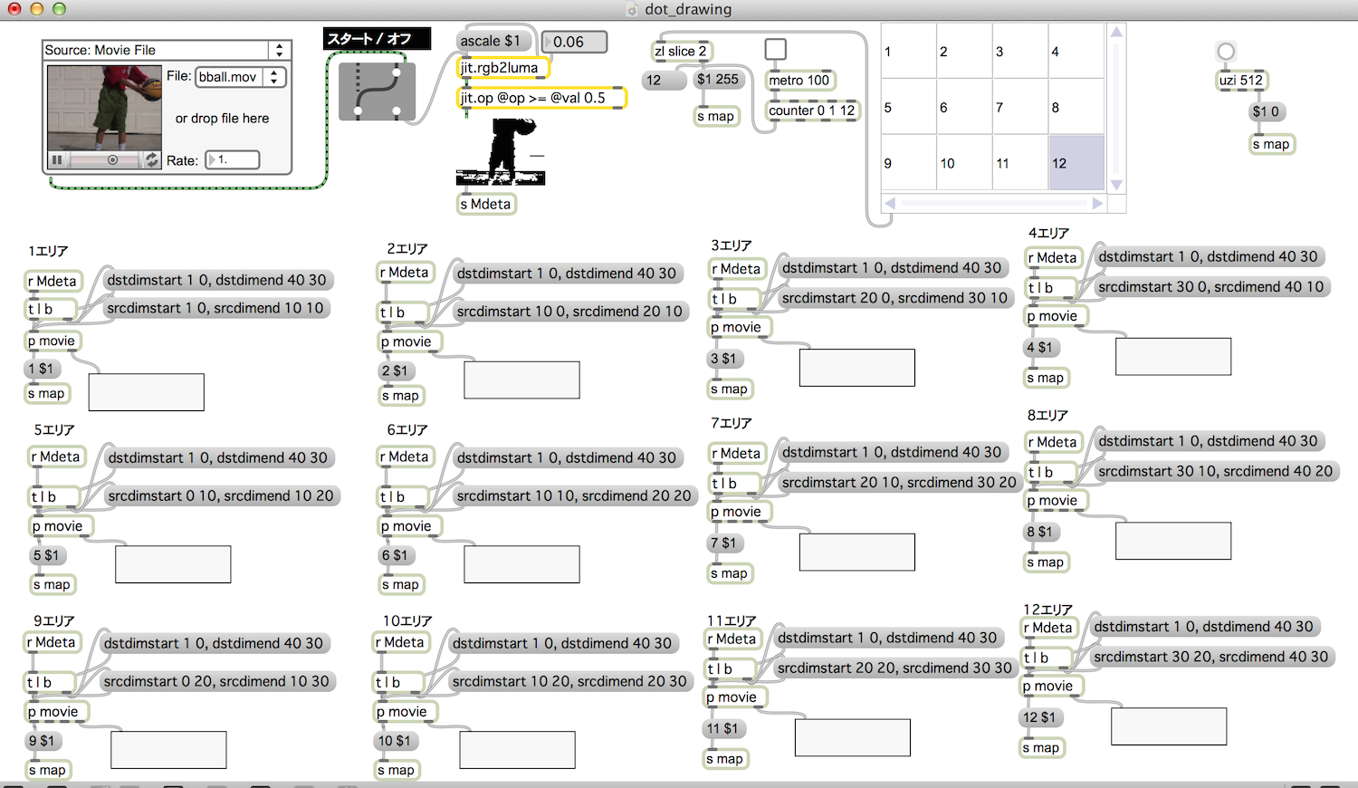Click the Rate number box triangle
The width and height of the screenshot is (1358, 788).
click(213, 160)
